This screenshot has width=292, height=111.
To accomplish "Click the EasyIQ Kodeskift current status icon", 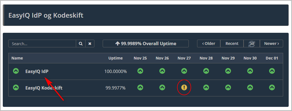I will (x=16, y=88).
